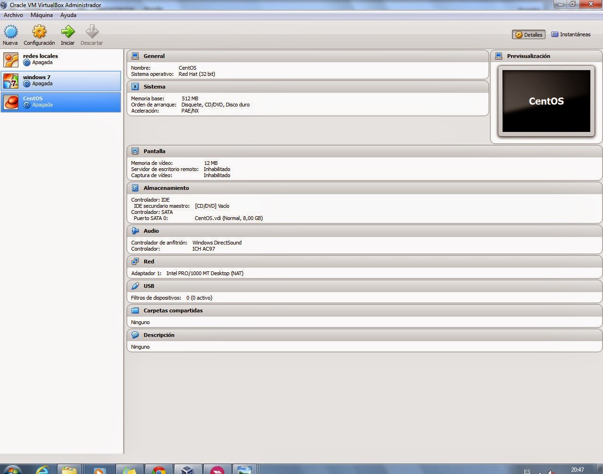This screenshot has height=474, width=603.
Task: Switch to the Instantáneas view
Action: [x=571, y=34]
